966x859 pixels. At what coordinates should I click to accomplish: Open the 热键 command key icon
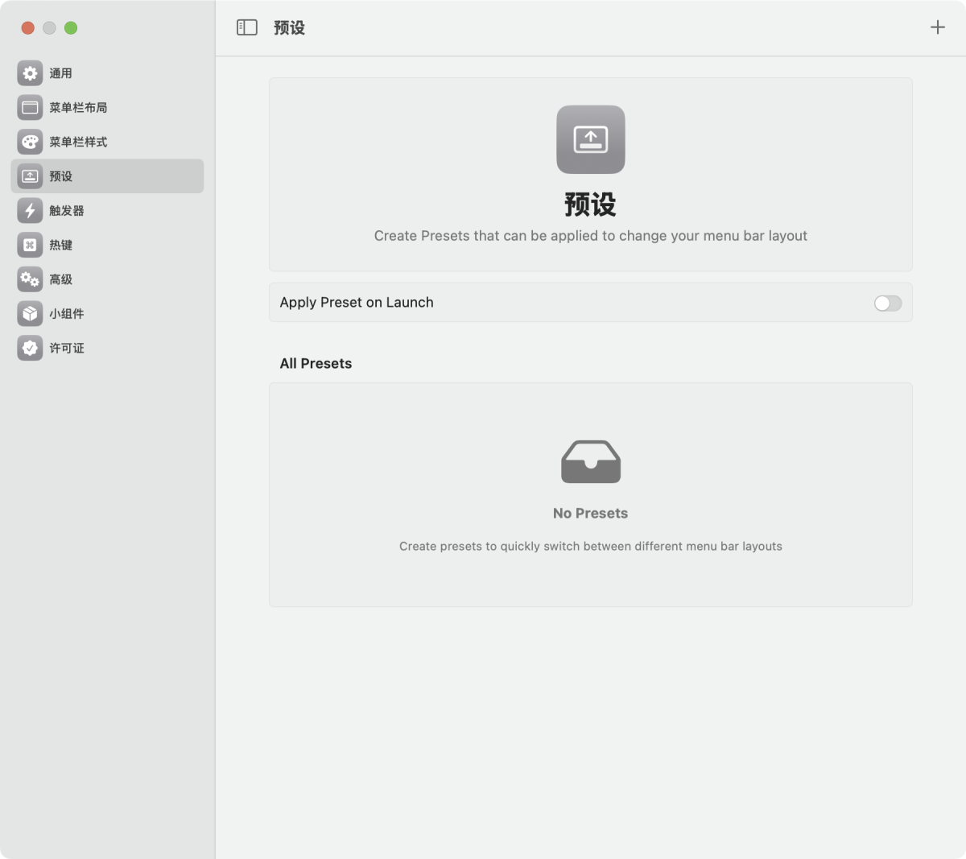[30, 245]
